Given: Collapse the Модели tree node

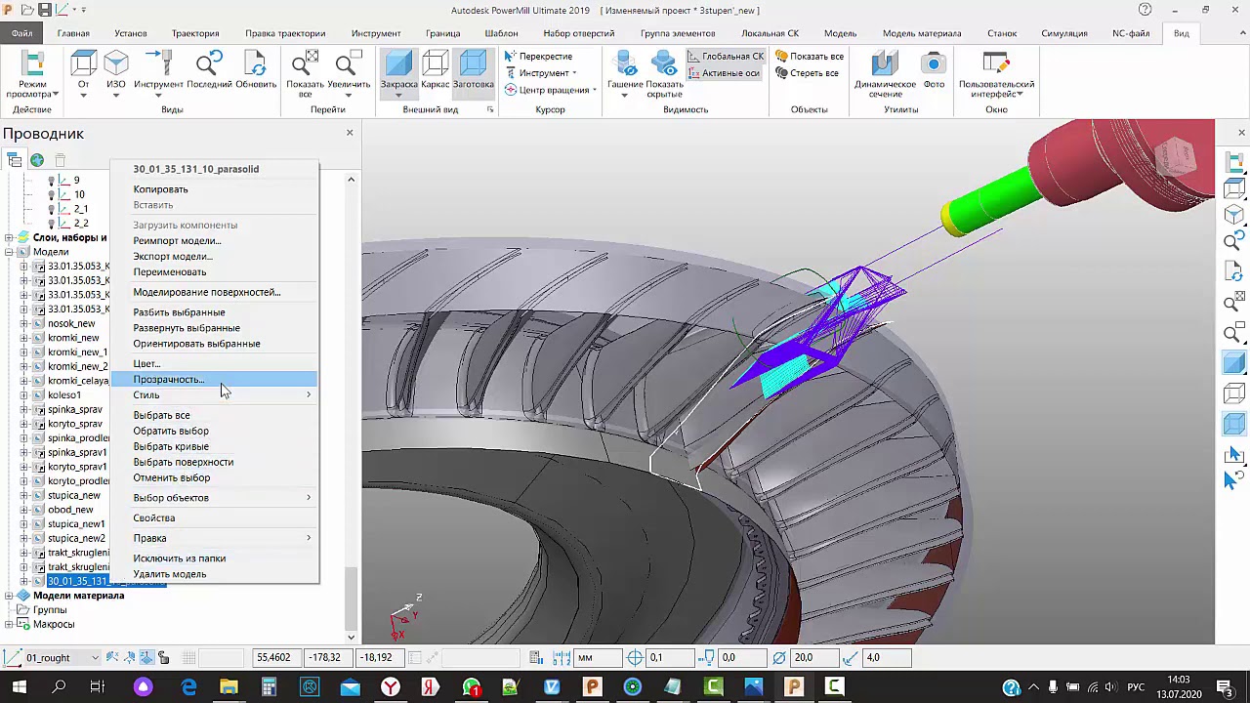Looking at the screenshot, I should 9,252.
